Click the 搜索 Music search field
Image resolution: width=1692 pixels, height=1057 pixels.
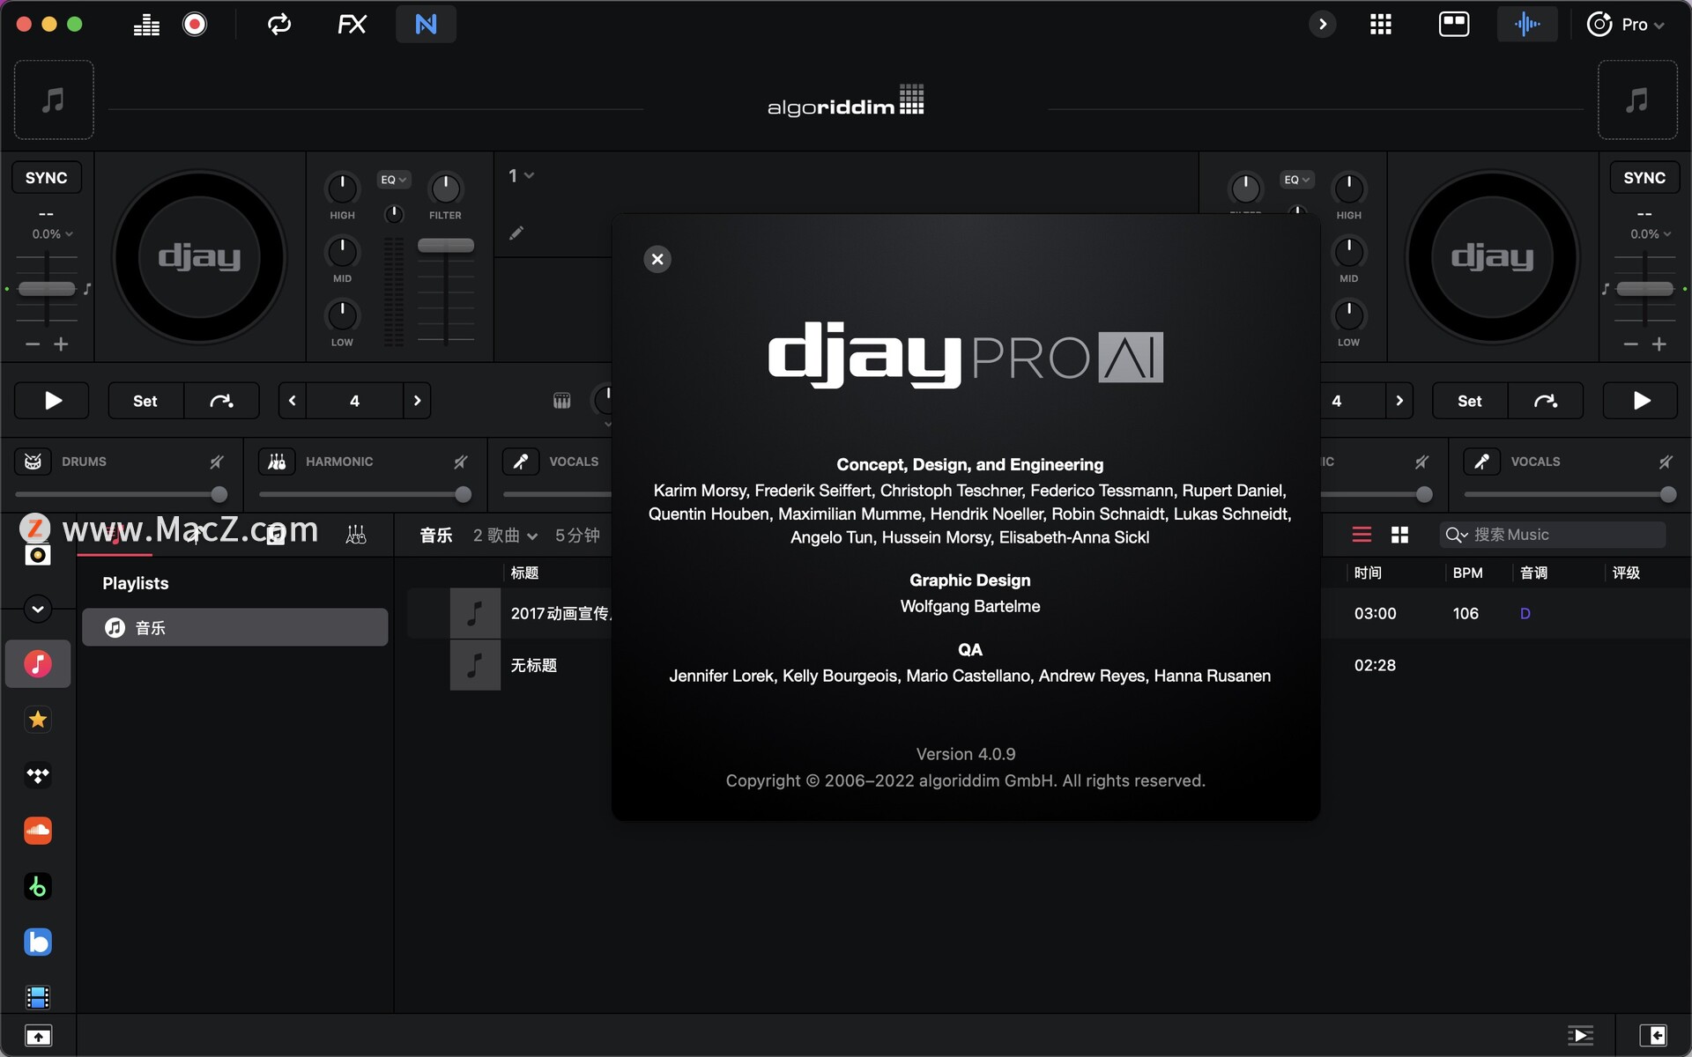pyautogui.click(x=1553, y=535)
